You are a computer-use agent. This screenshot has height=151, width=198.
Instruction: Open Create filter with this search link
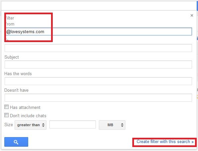coord(165,142)
